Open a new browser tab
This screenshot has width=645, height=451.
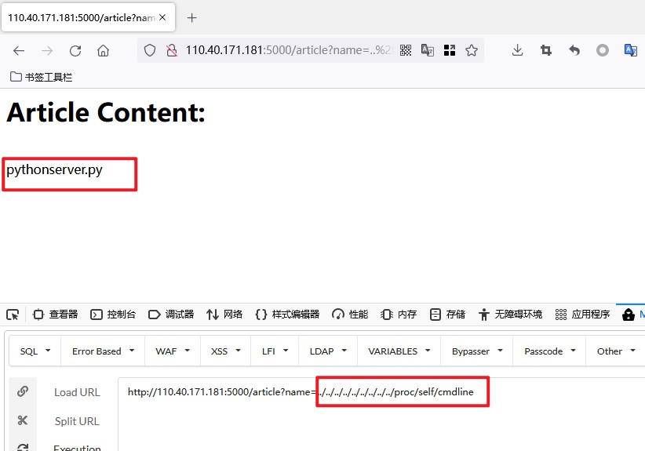click(x=191, y=18)
